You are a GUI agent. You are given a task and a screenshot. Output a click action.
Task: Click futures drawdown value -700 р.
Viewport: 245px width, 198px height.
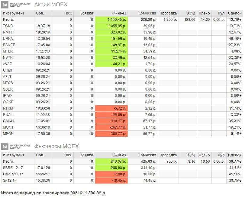click(171, 161)
